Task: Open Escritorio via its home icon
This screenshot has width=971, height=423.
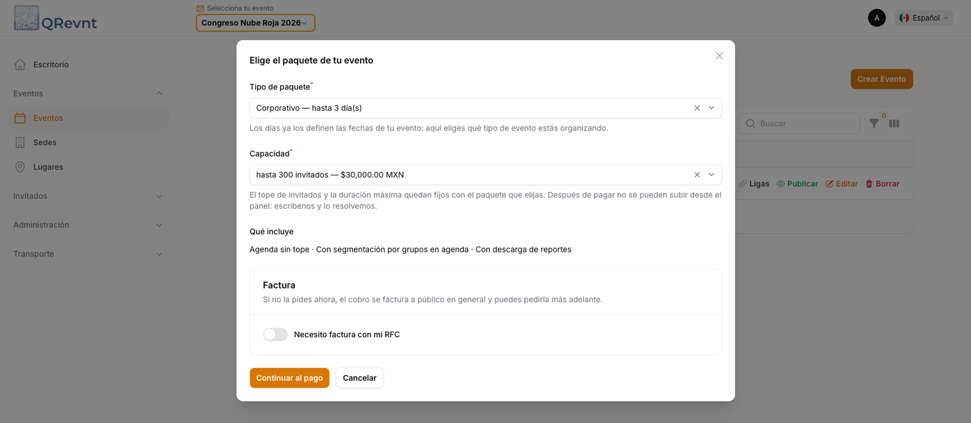Action: 20,64
